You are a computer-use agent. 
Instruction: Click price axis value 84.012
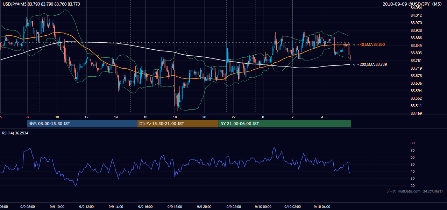point(416,15)
